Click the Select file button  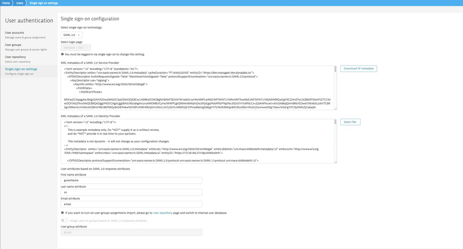pyautogui.click(x=350, y=122)
